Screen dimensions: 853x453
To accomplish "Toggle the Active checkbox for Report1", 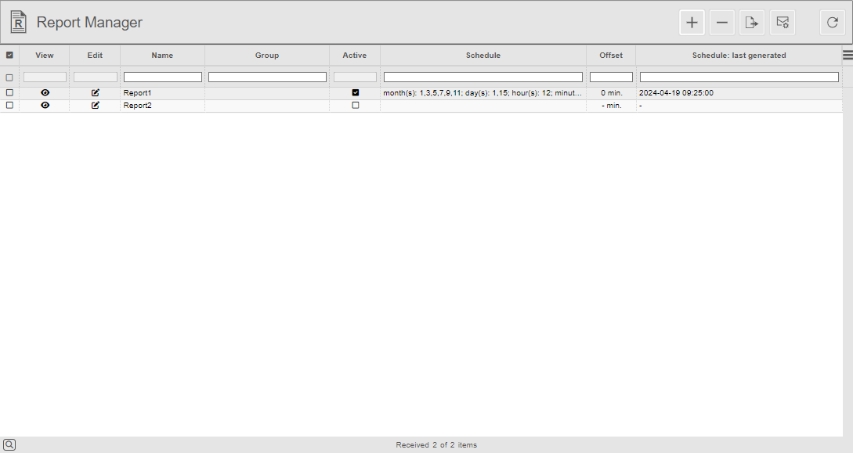I will coord(355,92).
